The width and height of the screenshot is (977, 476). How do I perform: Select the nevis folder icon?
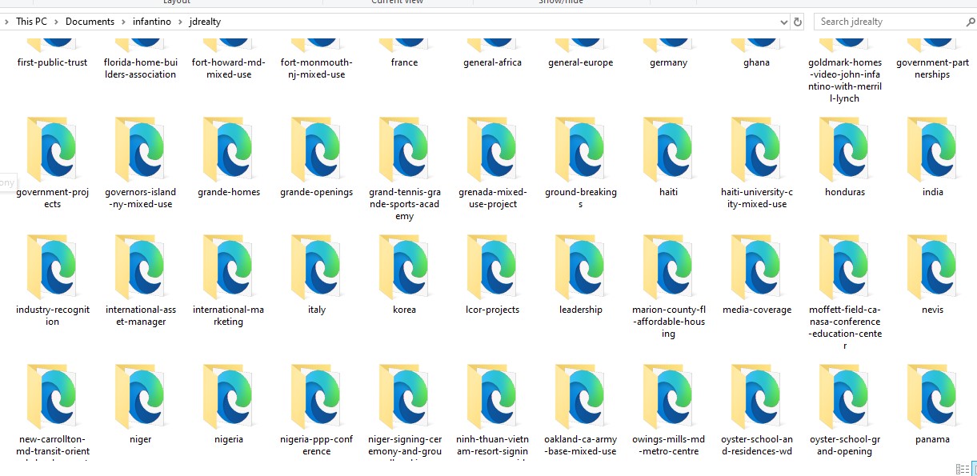coord(932,268)
